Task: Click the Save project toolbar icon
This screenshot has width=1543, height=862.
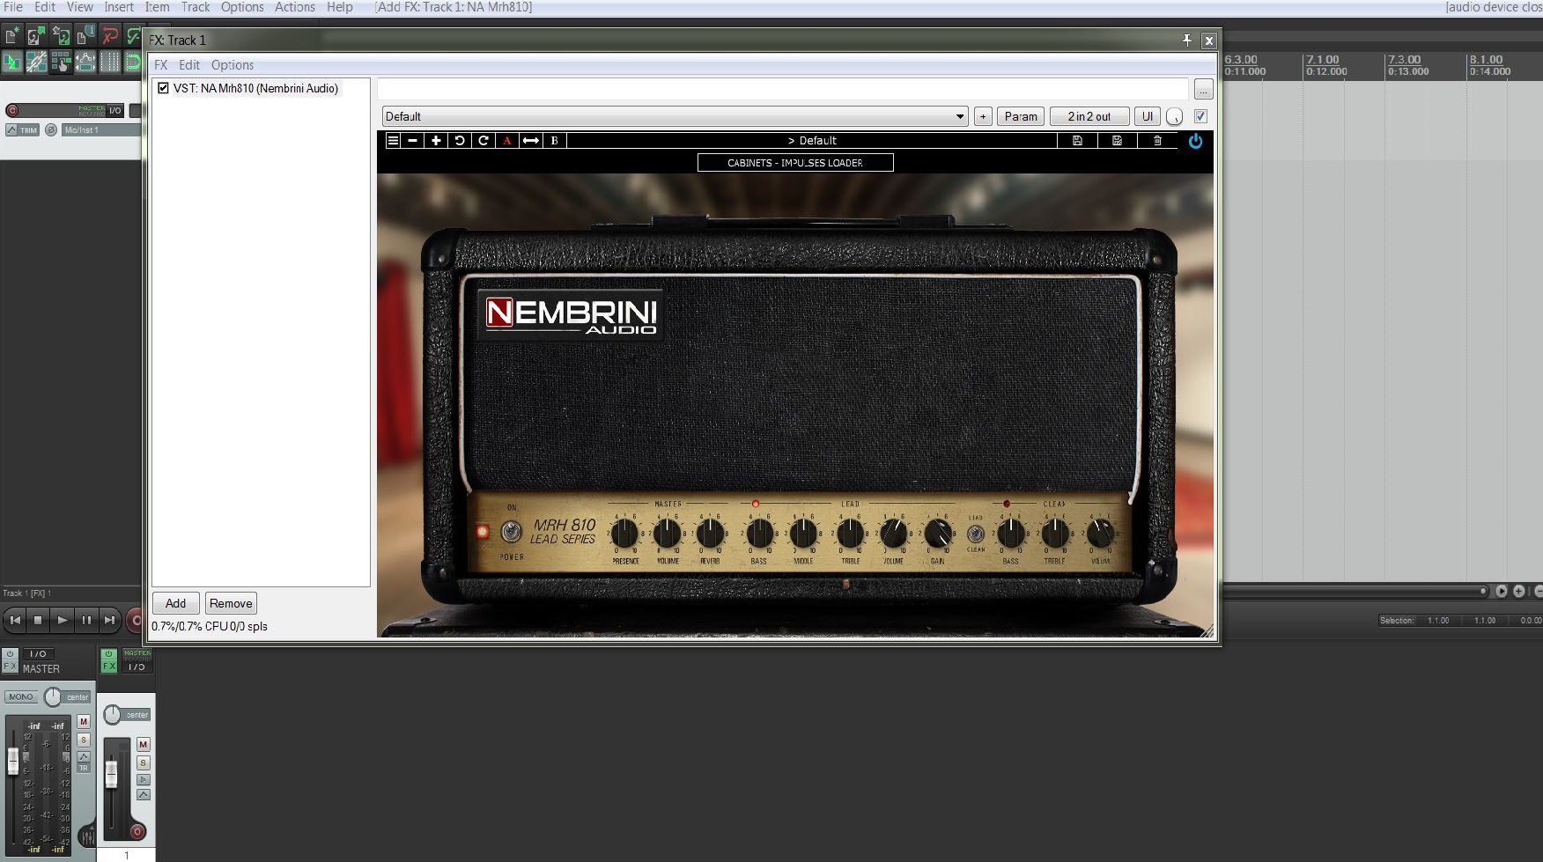Action: tap(61, 36)
